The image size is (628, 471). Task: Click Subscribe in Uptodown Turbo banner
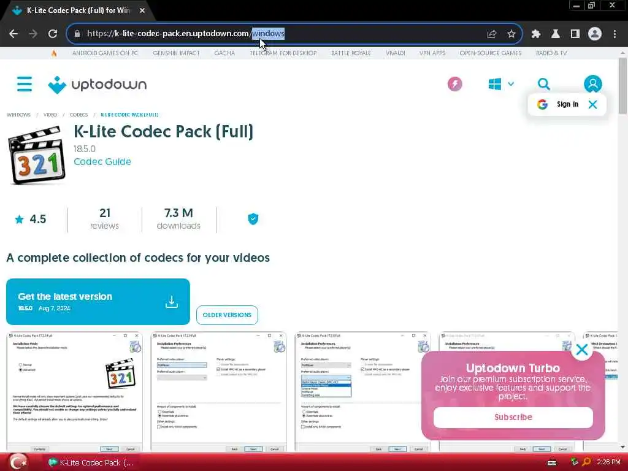point(513,417)
